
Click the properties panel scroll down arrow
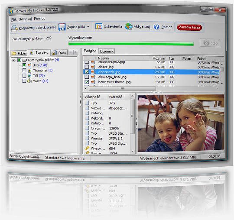tap(133, 151)
